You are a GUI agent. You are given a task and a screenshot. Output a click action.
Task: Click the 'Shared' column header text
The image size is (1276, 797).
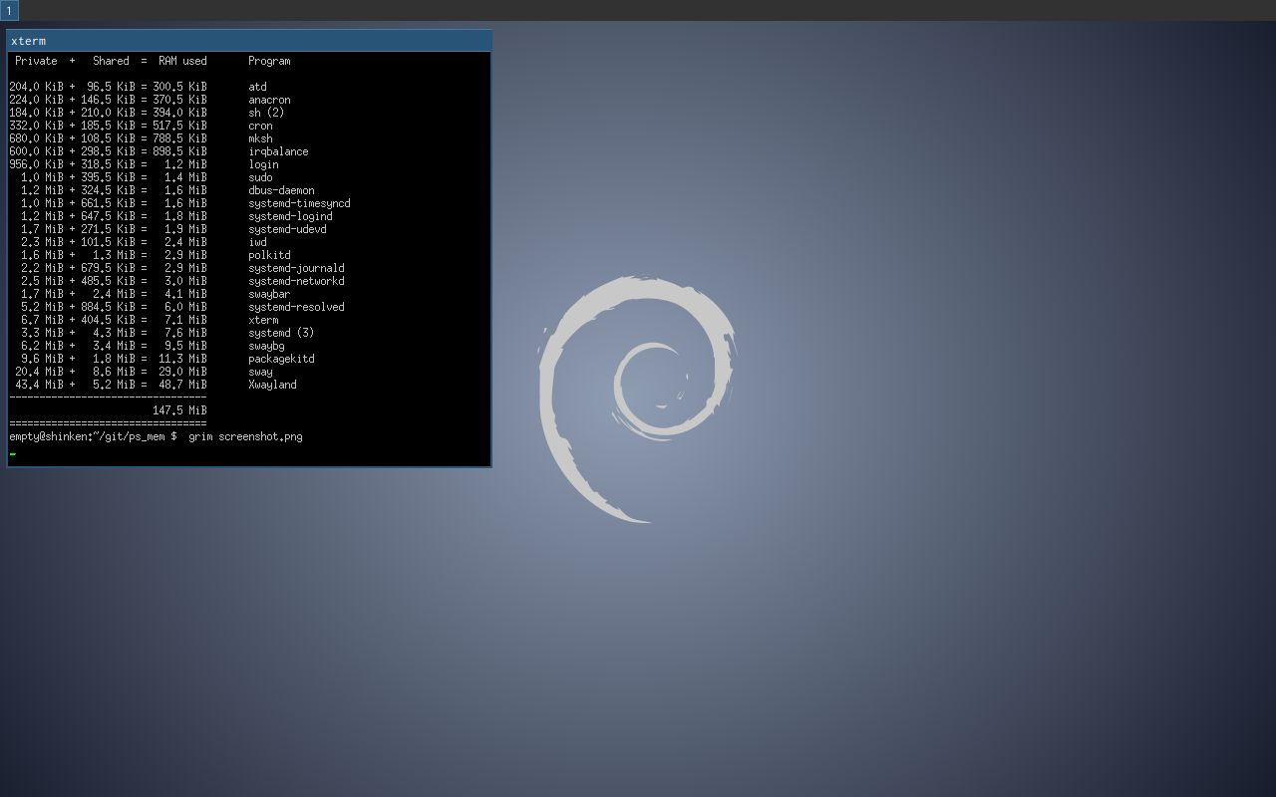111,61
